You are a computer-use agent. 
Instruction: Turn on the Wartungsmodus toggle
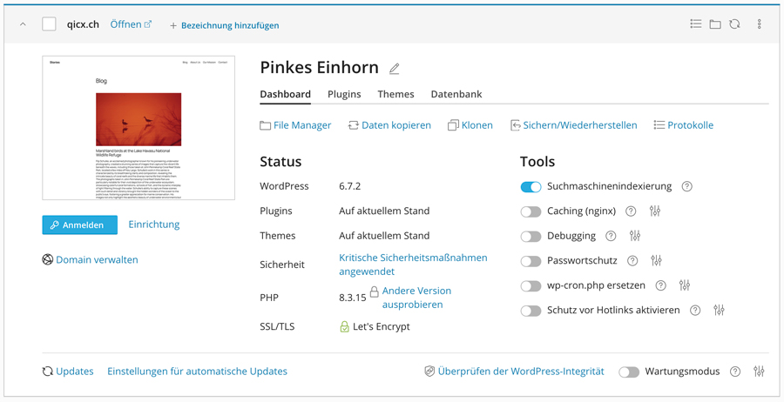tap(629, 372)
